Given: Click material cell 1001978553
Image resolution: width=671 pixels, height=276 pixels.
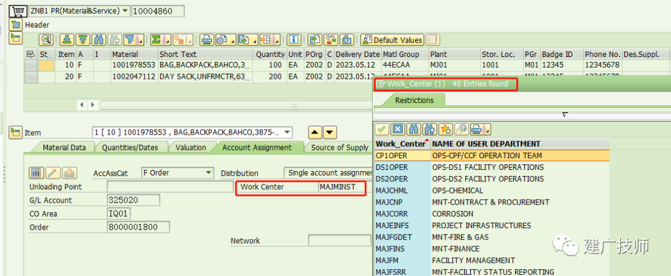Looking at the screenshot, I should click(134, 65).
